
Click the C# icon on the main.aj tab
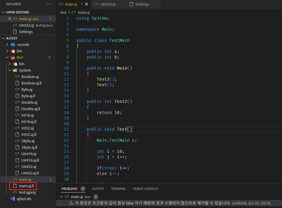pos(60,4)
